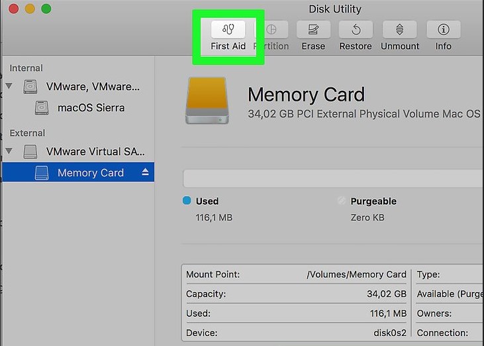Select the macOS Sierra volume
Image resolution: width=484 pixels, height=346 pixels.
[78, 108]
